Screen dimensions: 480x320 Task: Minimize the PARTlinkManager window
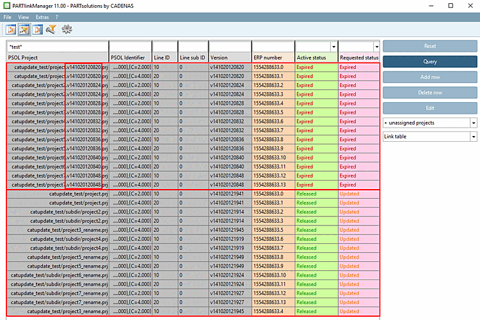coord(430,5)
